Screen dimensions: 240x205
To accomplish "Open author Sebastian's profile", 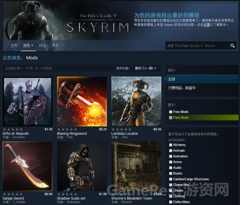I will (73, 202).
